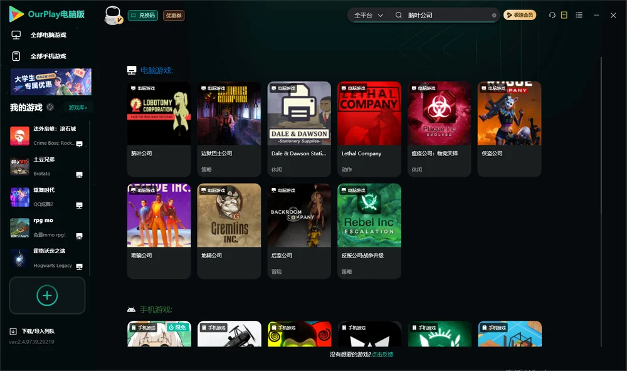Click the PC icon beside 免费mmo rpg
This screenshot has height=371, width=627.
79,236
